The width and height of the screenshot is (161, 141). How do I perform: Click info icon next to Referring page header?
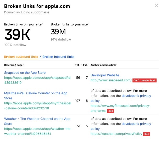pyautogui.click(x=24, y=65)
